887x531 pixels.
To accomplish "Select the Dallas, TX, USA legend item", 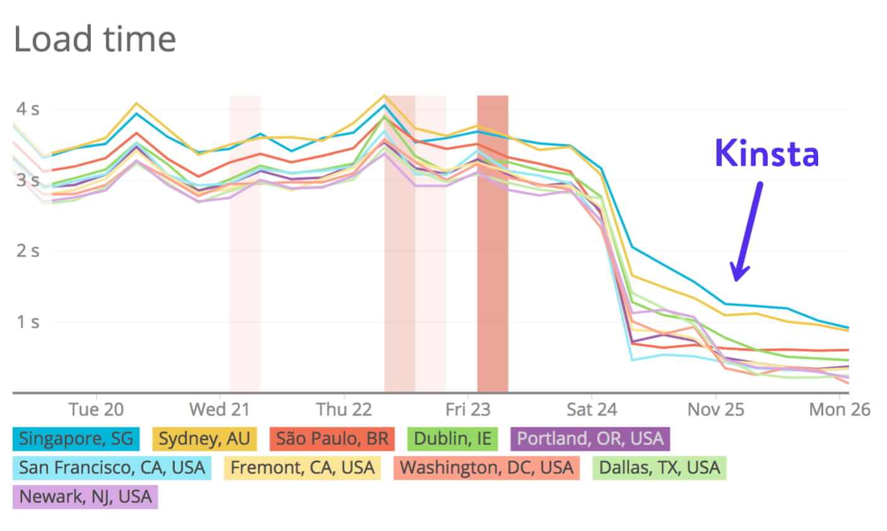I will pos(659,467).
